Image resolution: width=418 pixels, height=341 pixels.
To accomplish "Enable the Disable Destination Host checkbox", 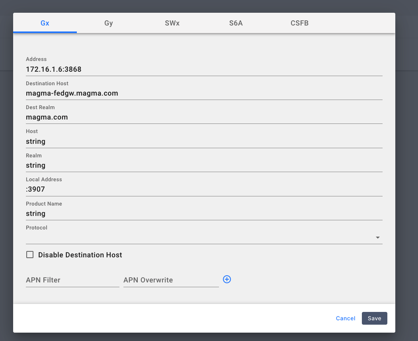I will point(30,255).
